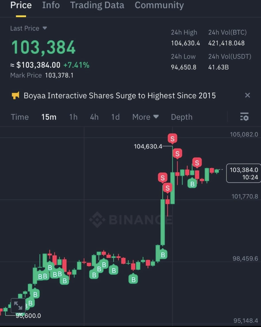Switch chart to 1d interval
This screenshot has height=327, width=261.
coord(115,117)
